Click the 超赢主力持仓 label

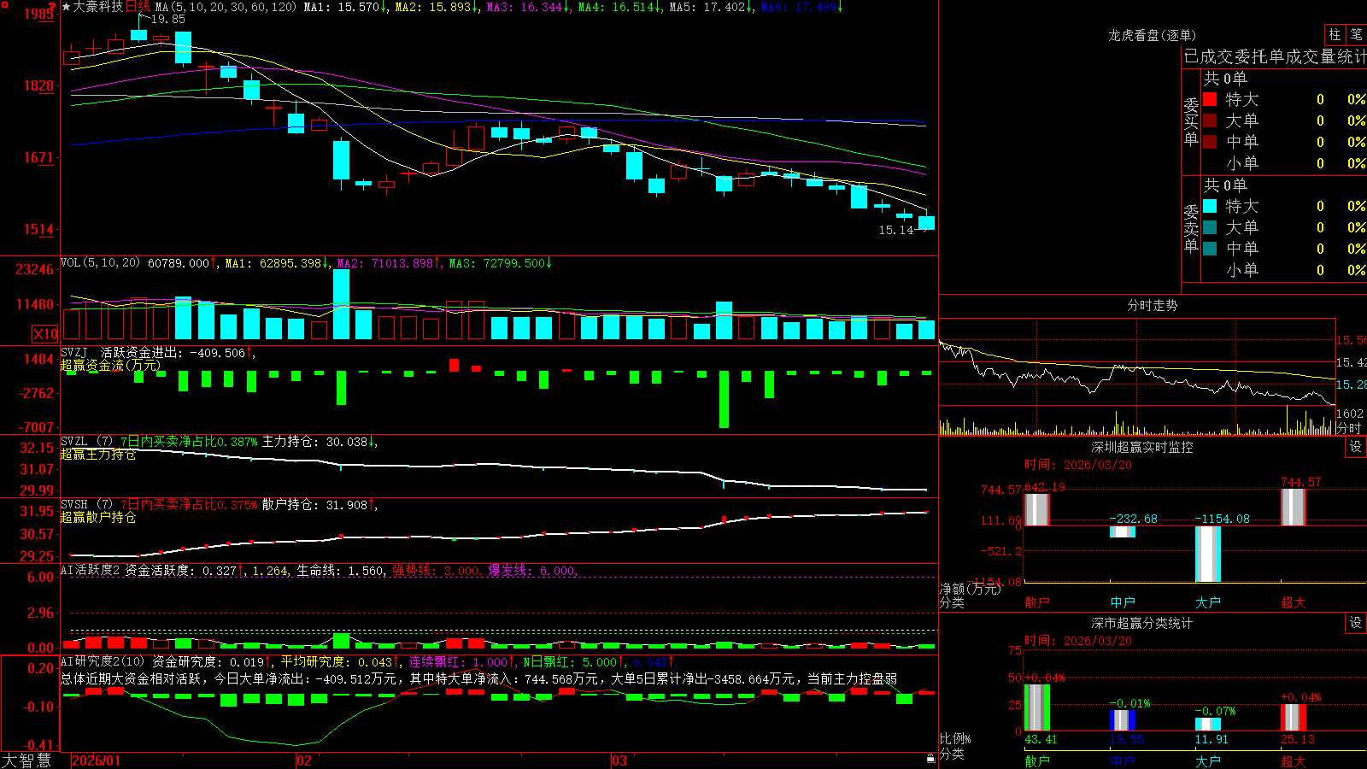click(98, 455)
